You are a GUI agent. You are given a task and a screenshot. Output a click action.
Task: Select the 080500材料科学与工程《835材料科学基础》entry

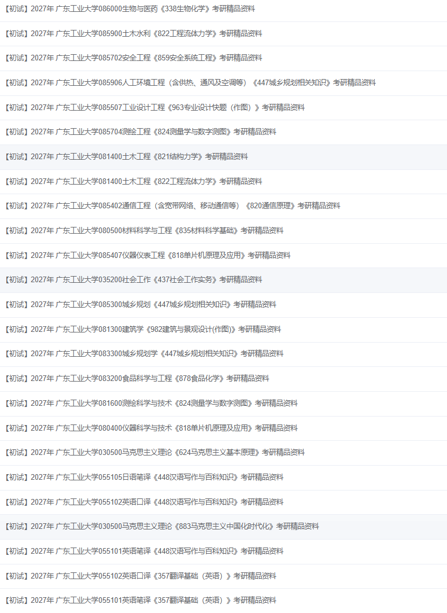click(x=144, y=230)
